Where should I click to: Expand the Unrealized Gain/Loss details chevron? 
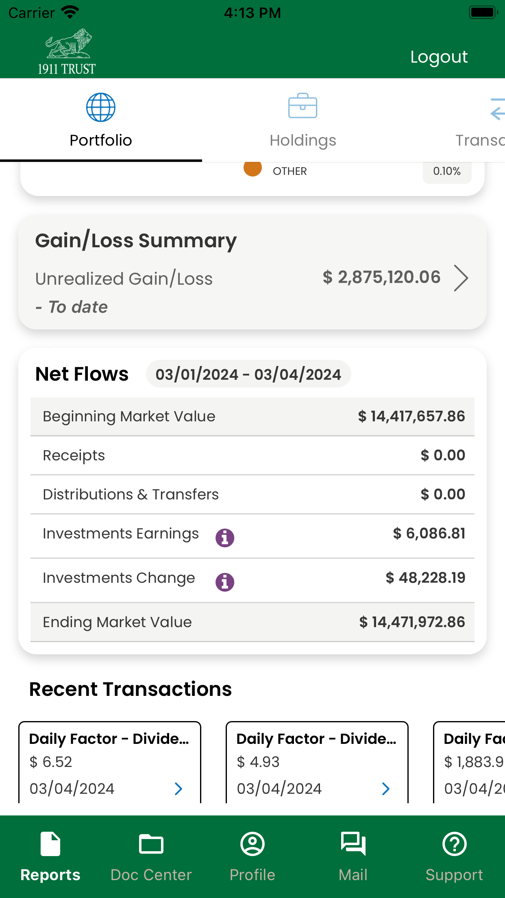point(461,278)
